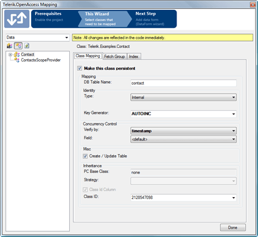Click the refresh class tree icon
This screenshot has height=237, width=258.
[x=27, y=46]
